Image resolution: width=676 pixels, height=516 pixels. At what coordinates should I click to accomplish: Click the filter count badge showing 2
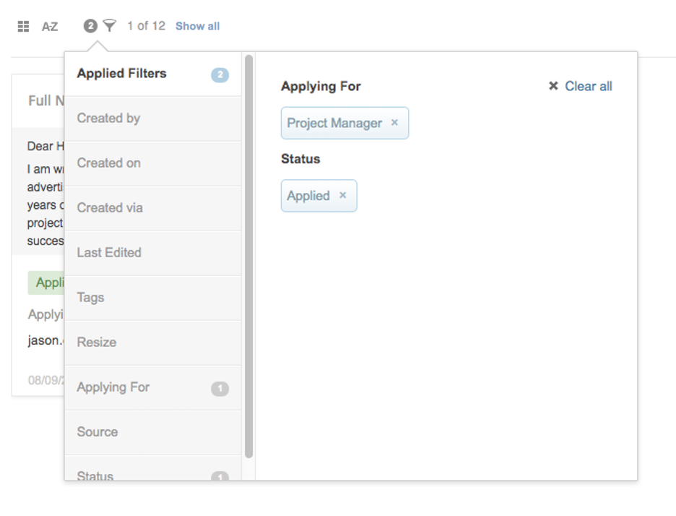pyautogui.click(x=90, y=25)
